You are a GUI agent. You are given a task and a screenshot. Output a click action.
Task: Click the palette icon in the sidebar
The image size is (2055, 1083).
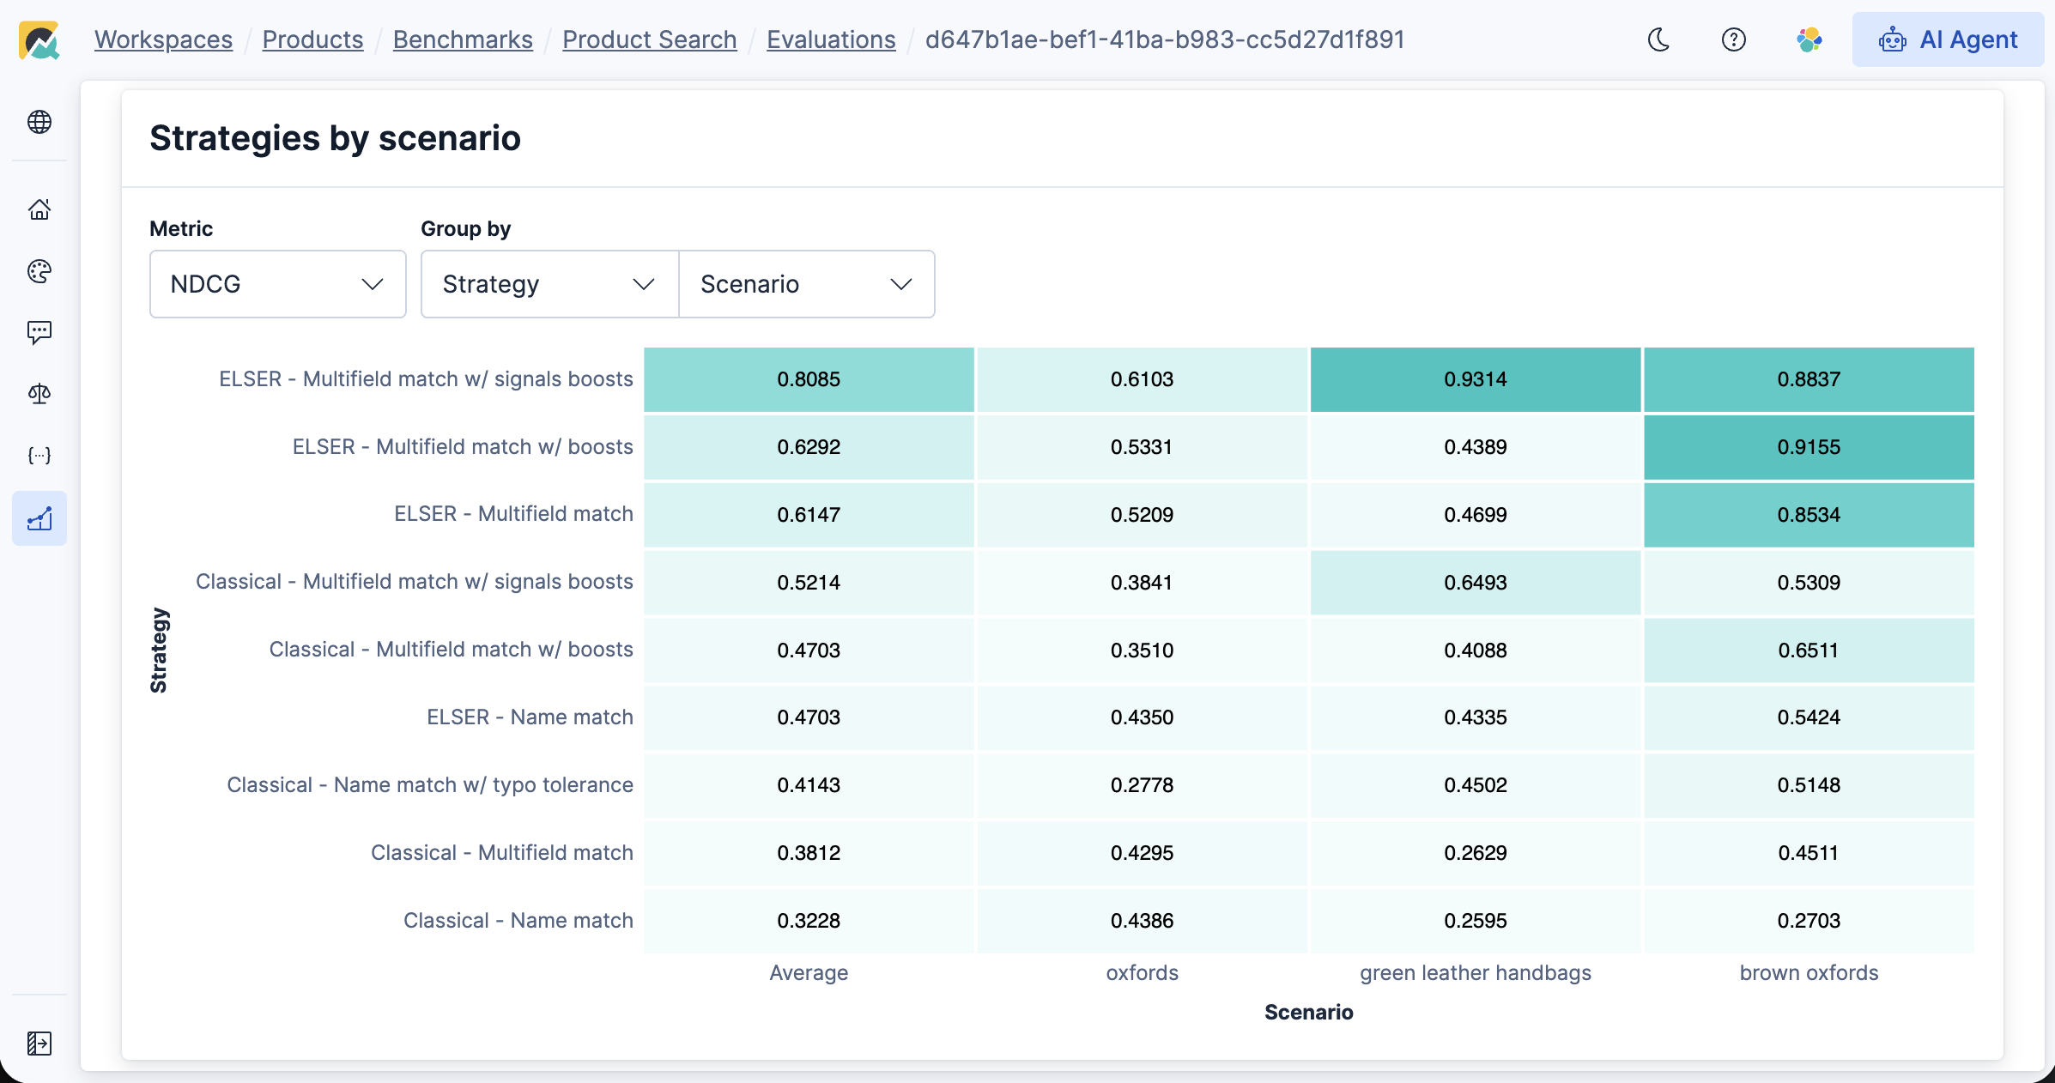pos(39,271)
